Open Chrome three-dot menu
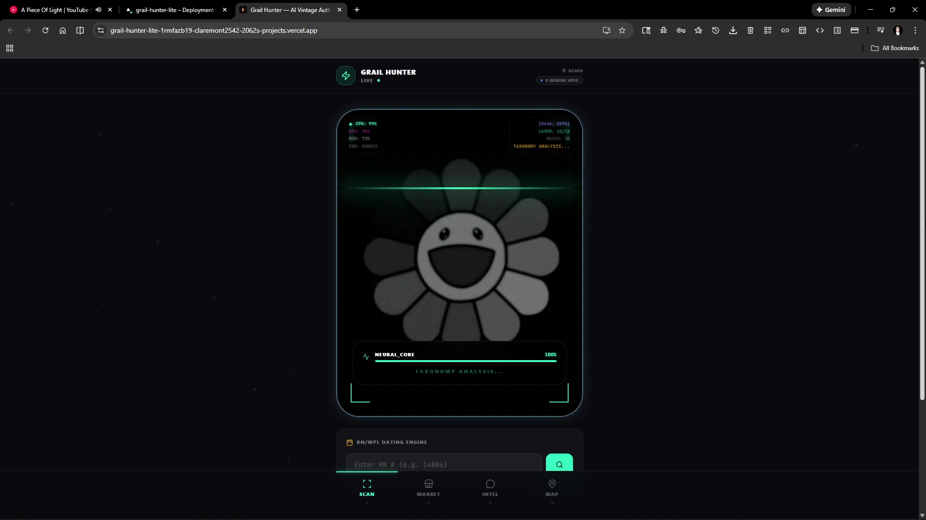The width and height of the screenshot is (926, 520). [915, 30]
